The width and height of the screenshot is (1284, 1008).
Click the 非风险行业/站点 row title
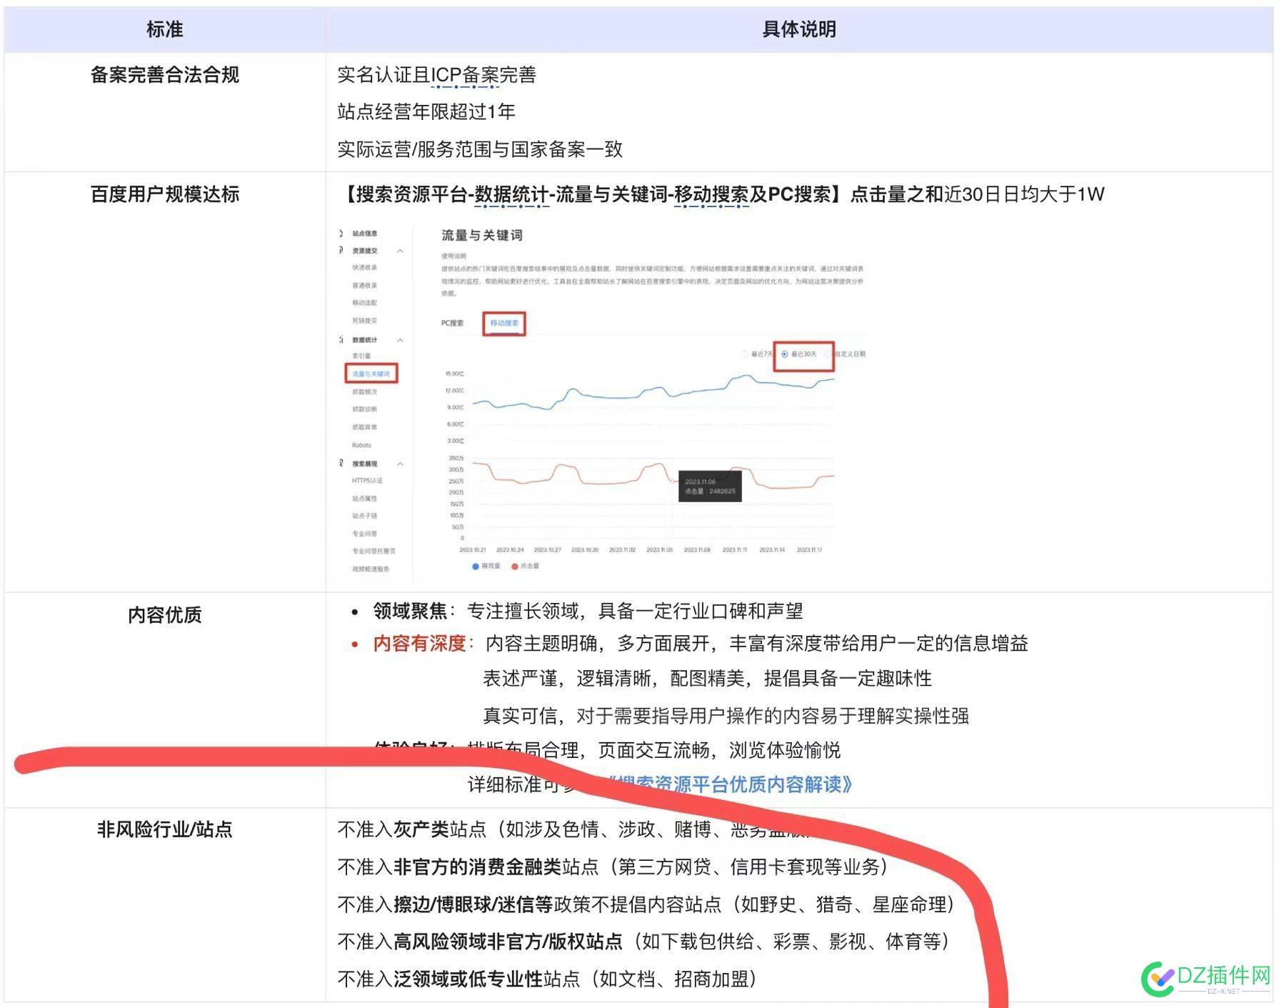[x=164, y=829]
